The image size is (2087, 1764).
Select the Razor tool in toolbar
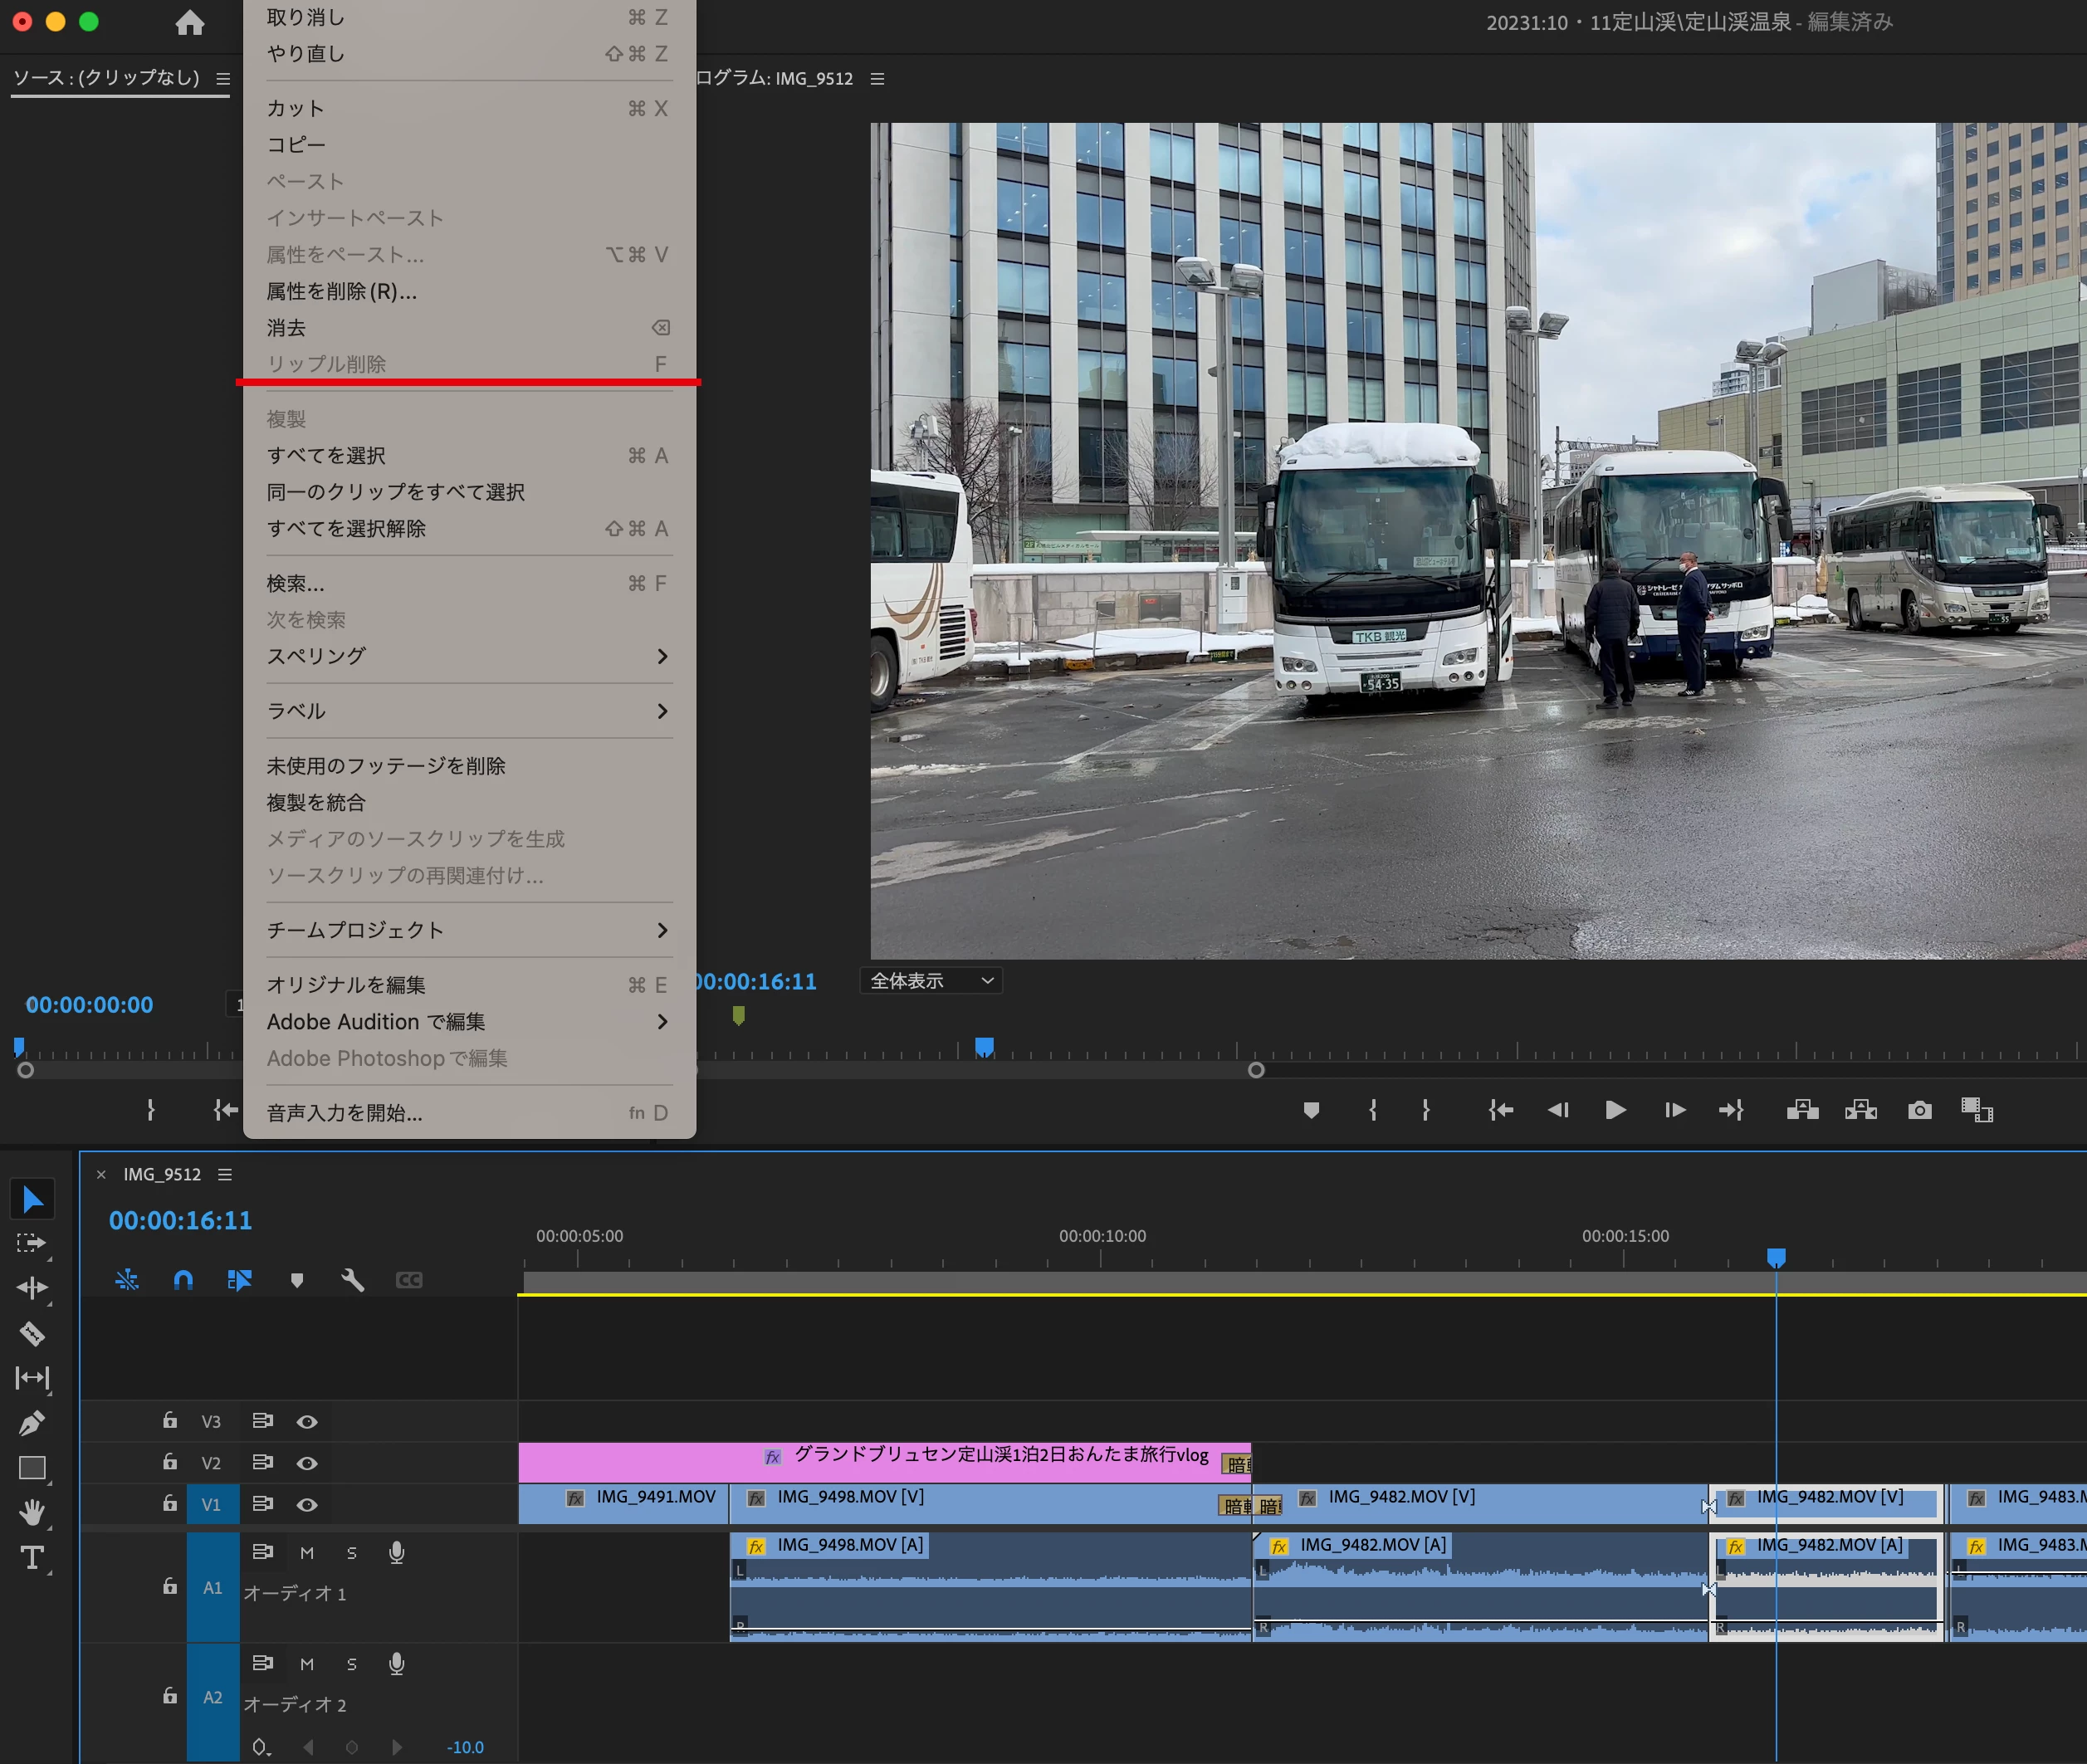pyautogui.click(x=32, y=1333)
